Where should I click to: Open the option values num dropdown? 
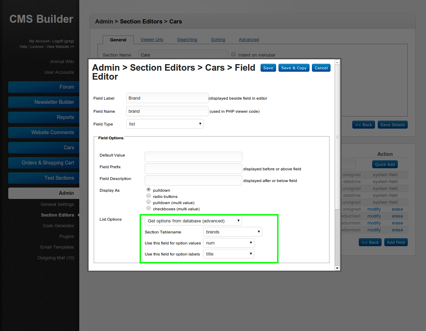[x=229, y=243]
